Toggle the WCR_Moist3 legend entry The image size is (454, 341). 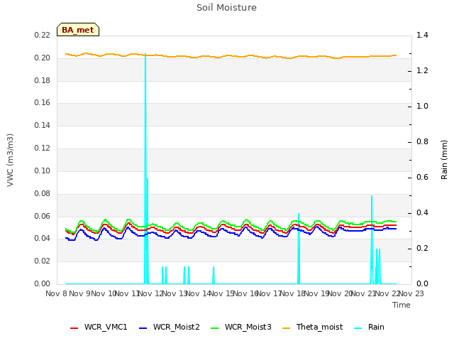241,327
